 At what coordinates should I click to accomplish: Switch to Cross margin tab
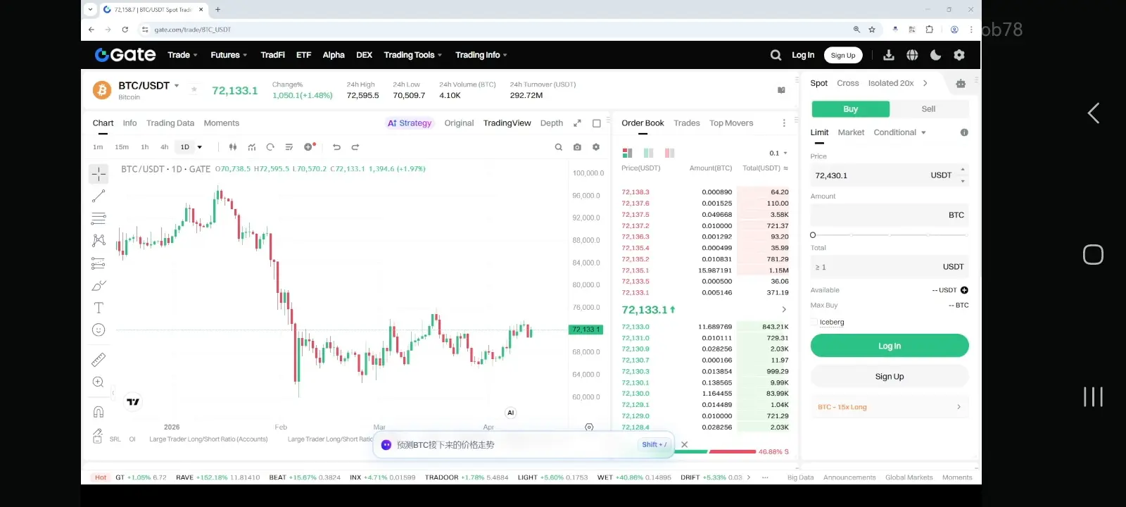(x=848, y=83)
